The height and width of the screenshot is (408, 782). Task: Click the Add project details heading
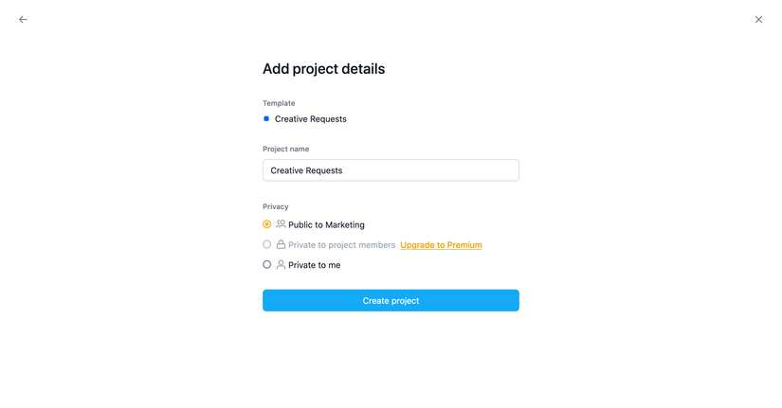pos(323,69)
